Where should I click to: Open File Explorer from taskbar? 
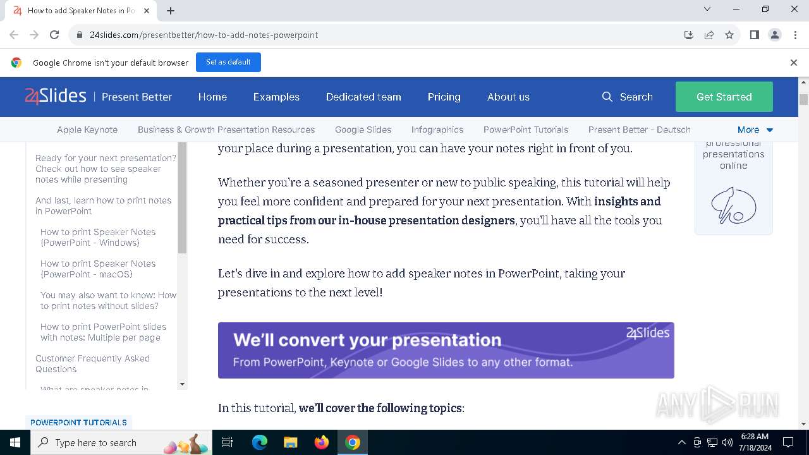(x=291, y=442)
